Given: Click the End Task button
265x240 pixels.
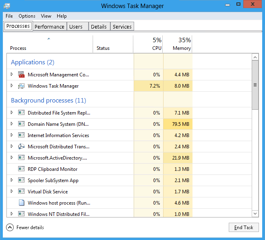Looking at the screenshot, I should [x=244, y=228].
